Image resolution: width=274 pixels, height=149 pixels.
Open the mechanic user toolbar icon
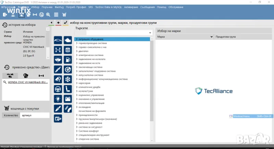(13, 15)
